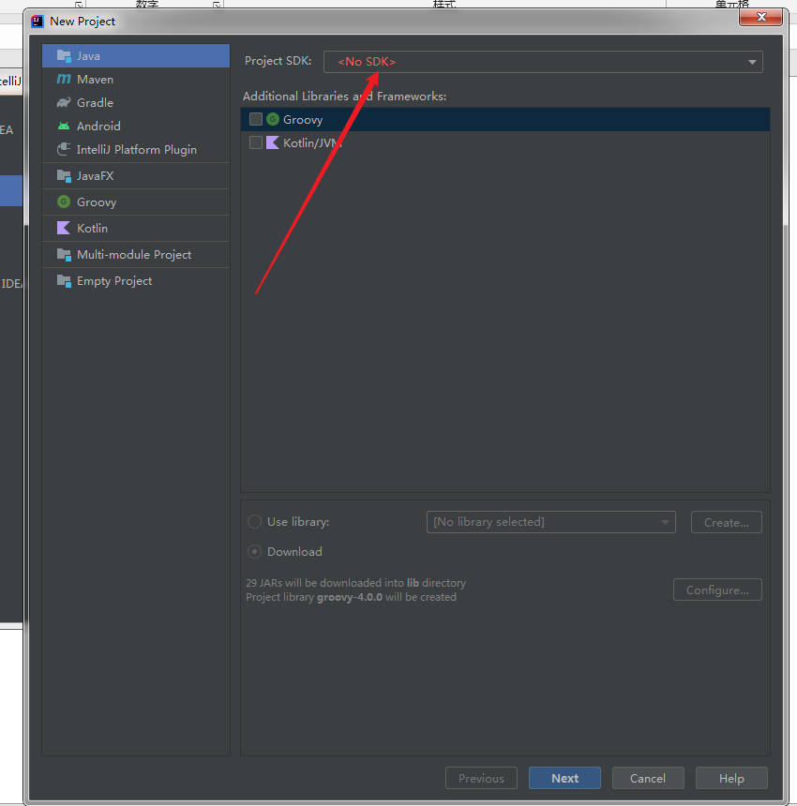Click the Create... library button
797x806 pixels.
726,522
